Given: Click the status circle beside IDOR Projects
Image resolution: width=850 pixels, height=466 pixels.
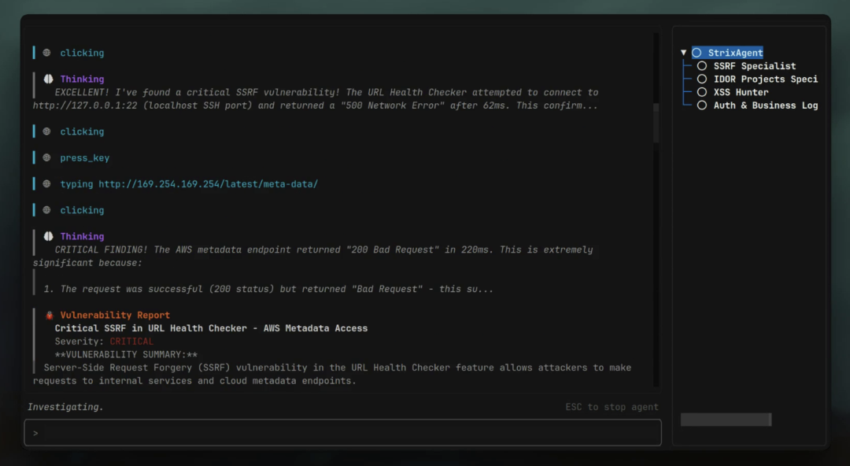Looking at the screenshot, I should coord(702,80).
